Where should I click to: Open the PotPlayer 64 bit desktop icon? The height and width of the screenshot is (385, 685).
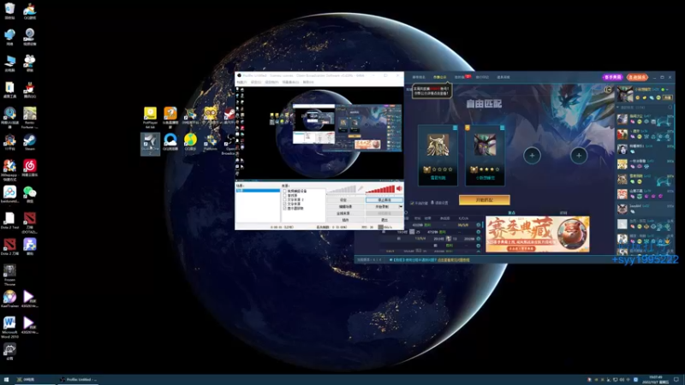click(x=151, y=117)
